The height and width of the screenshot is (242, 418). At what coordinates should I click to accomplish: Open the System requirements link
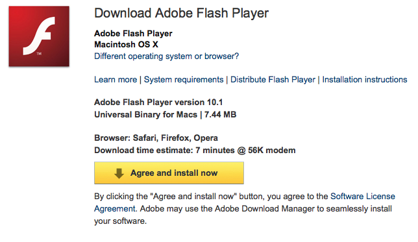click(184, 79)
